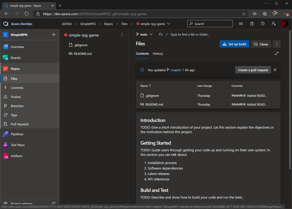
Task: Open Pull requests in the sidebar
Action: point(20,124)
